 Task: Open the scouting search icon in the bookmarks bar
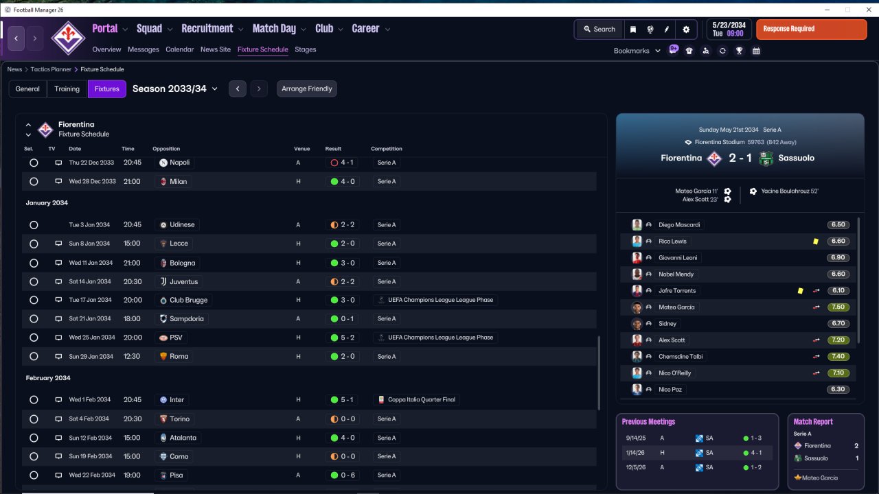705,51
